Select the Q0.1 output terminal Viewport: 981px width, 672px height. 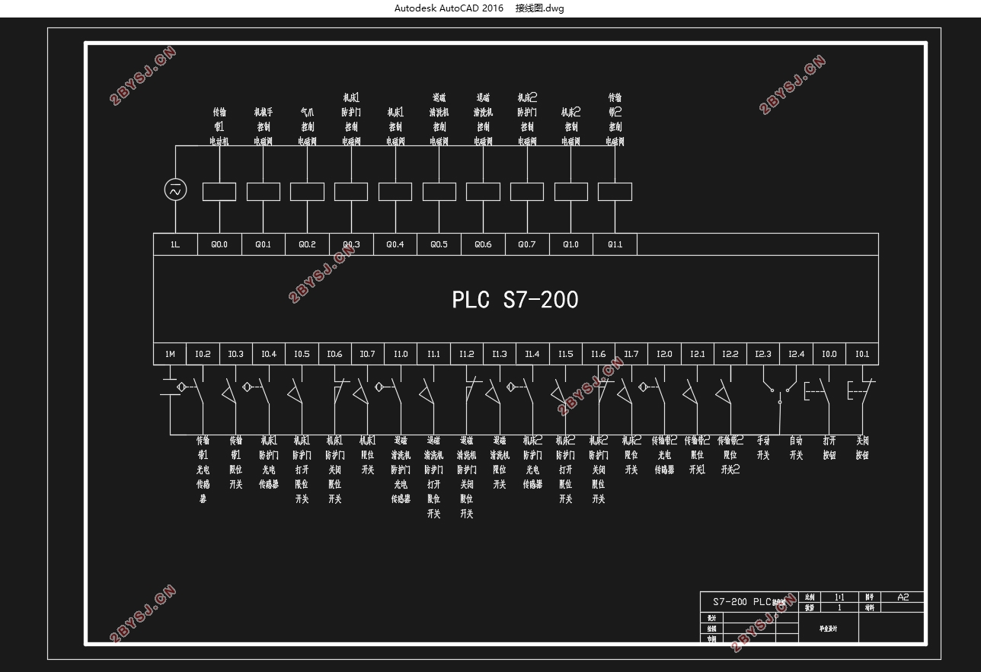click(x=264, y=244)
